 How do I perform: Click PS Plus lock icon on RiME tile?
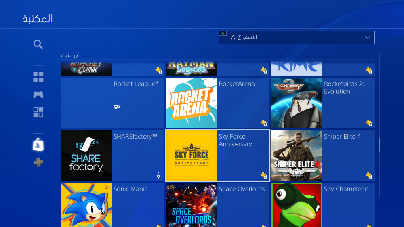[369, 70]
